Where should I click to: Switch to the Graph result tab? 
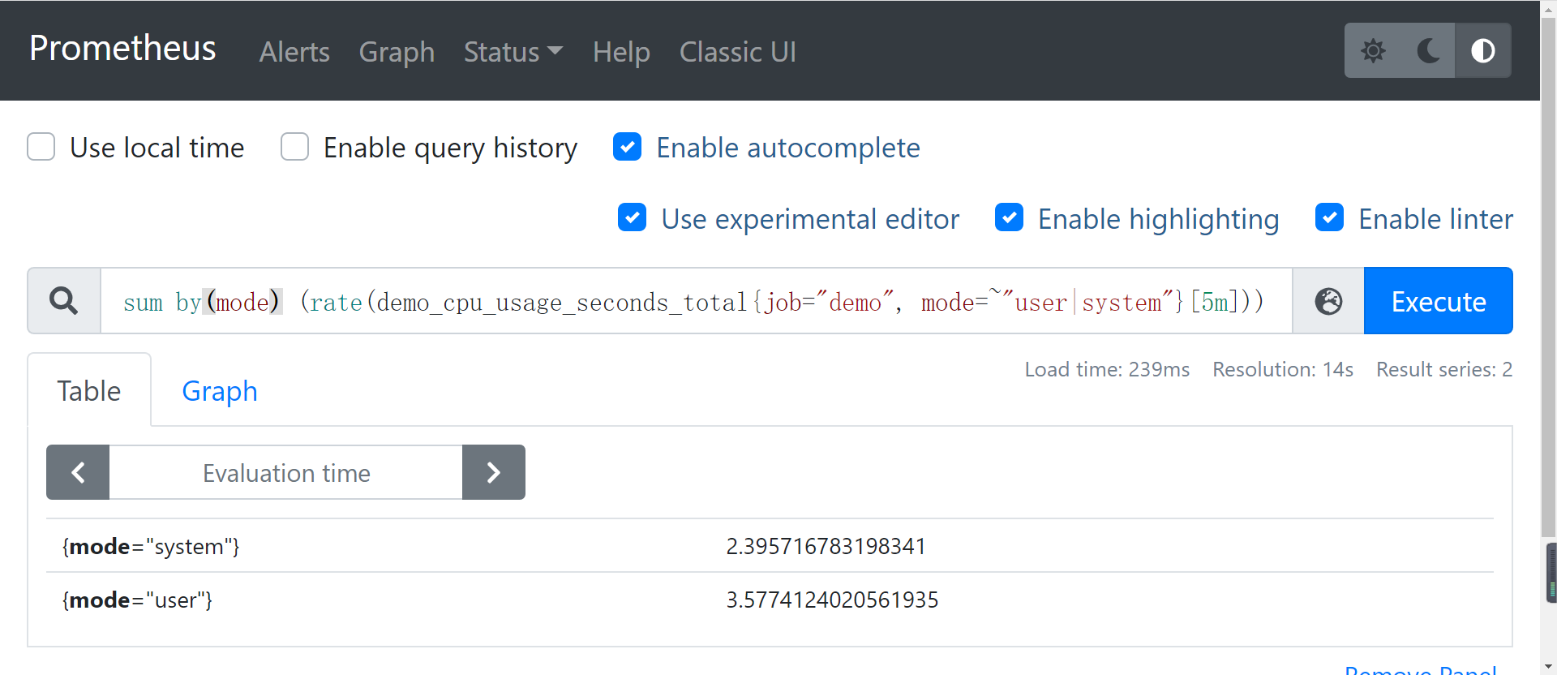219,391
